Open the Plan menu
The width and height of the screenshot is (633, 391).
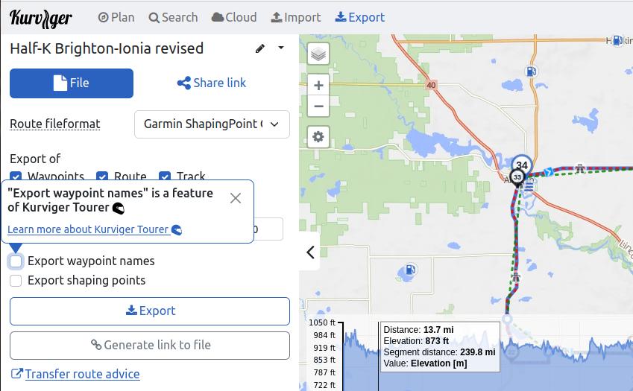(x=116, y=17)
